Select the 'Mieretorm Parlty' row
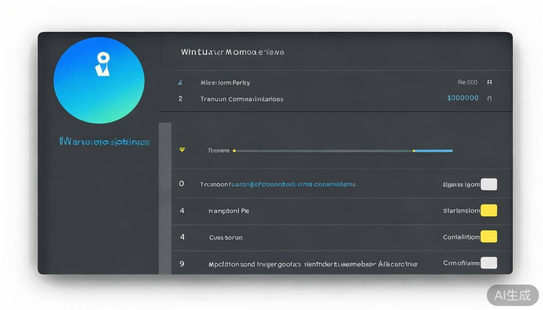This screenshot has width=543, height=310. pyautogui.click(x=225, y=83)
